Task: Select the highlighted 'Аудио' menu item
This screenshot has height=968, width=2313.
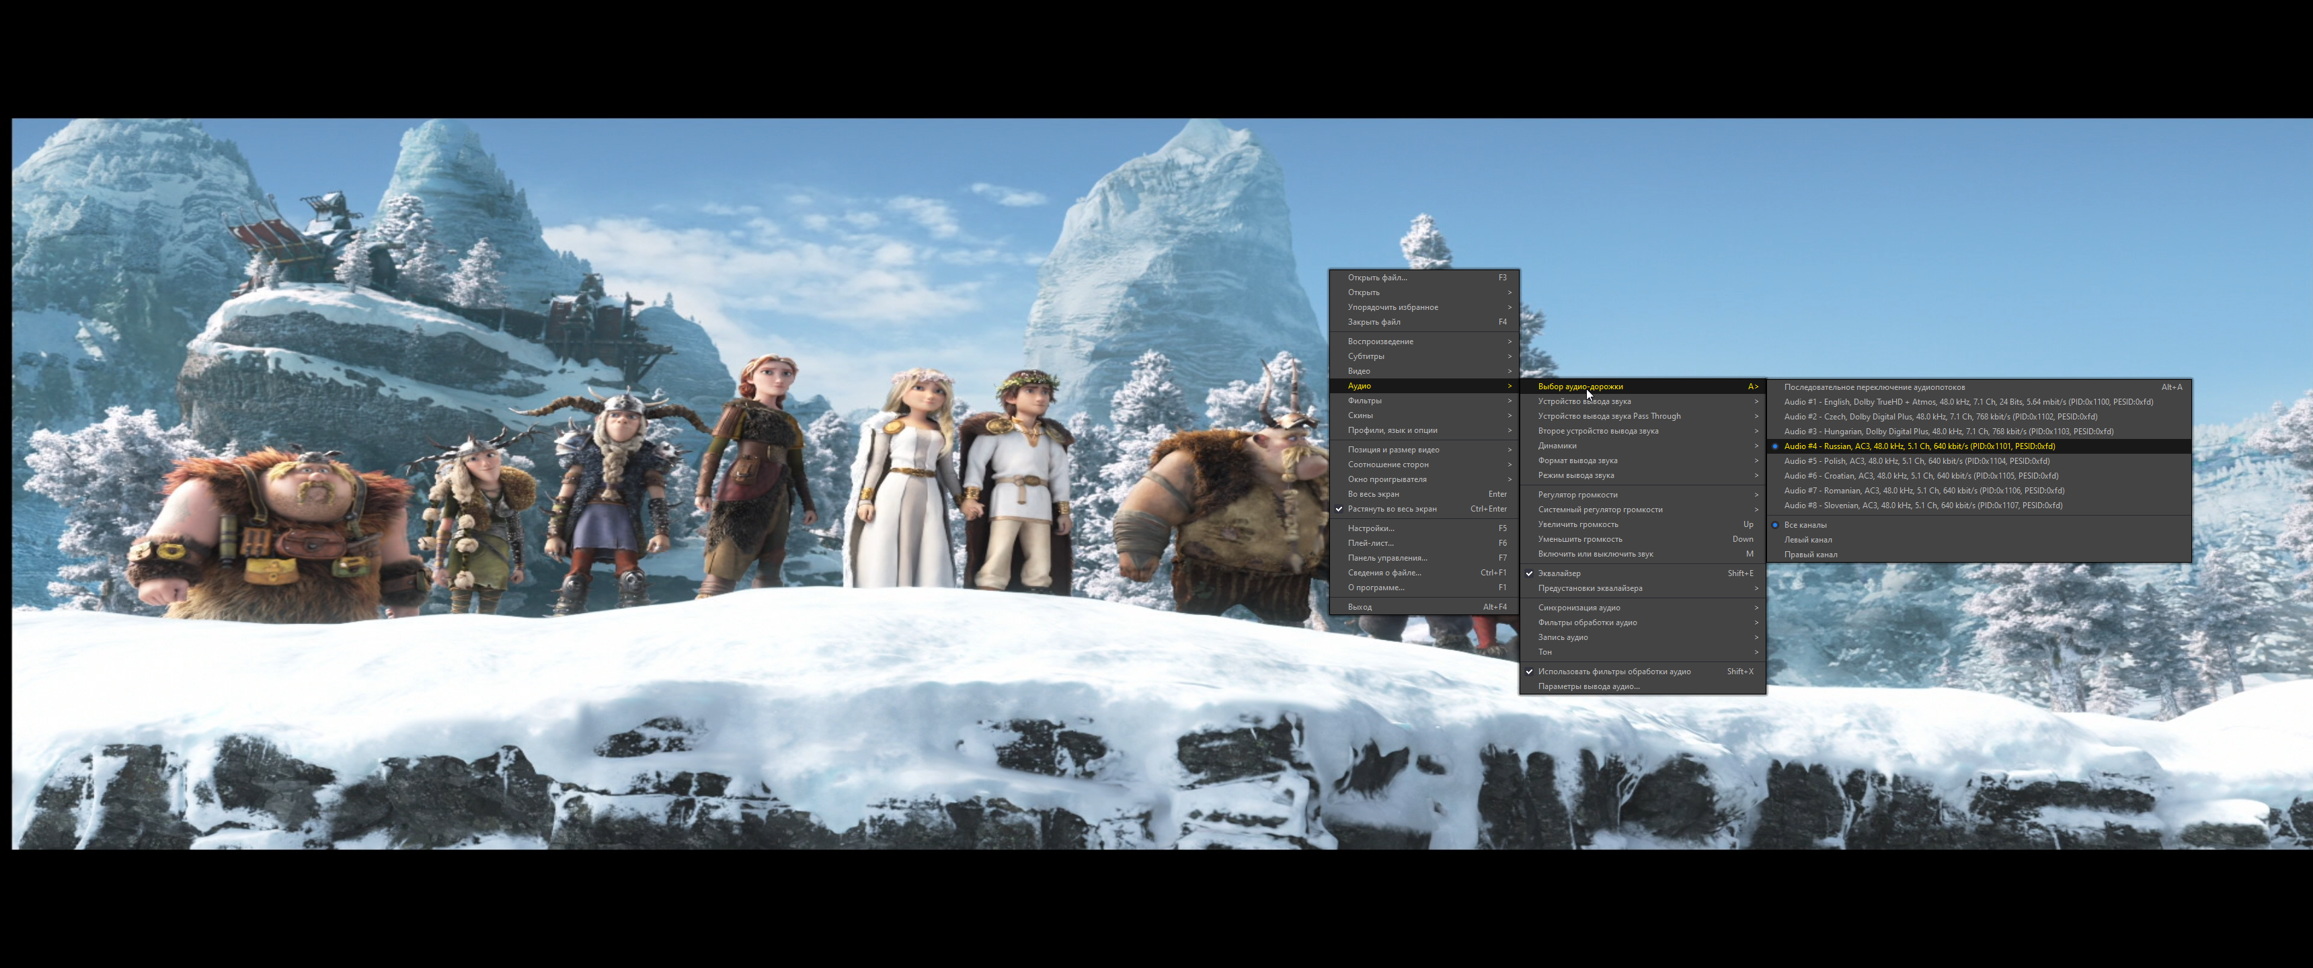Action: (x=1424, y=386)
